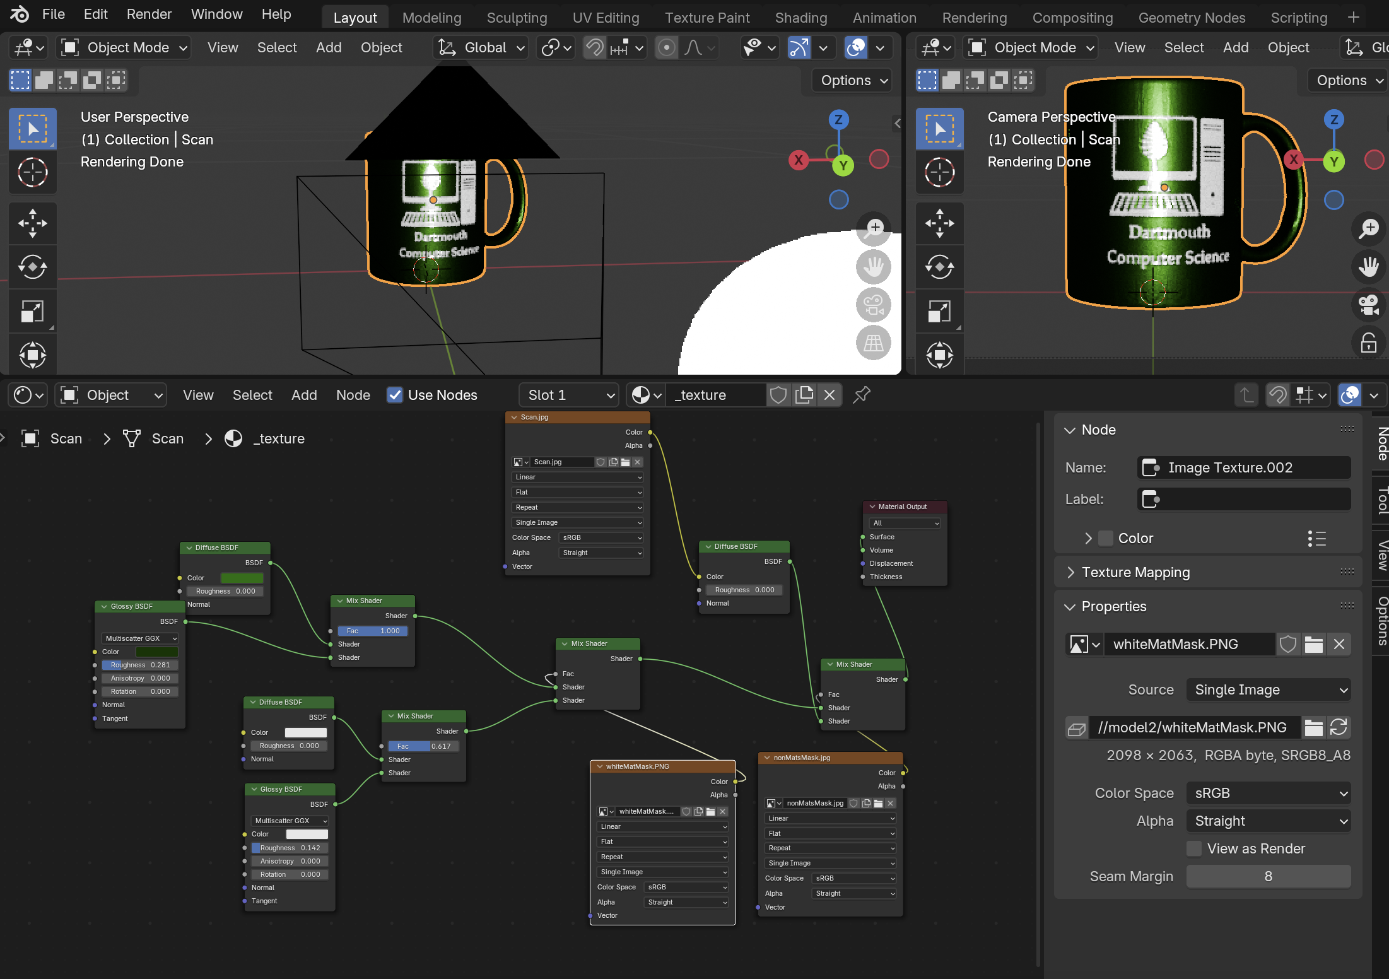
Task: Toggle Use Nodes checkbox
Action: [x=395, y=395]
